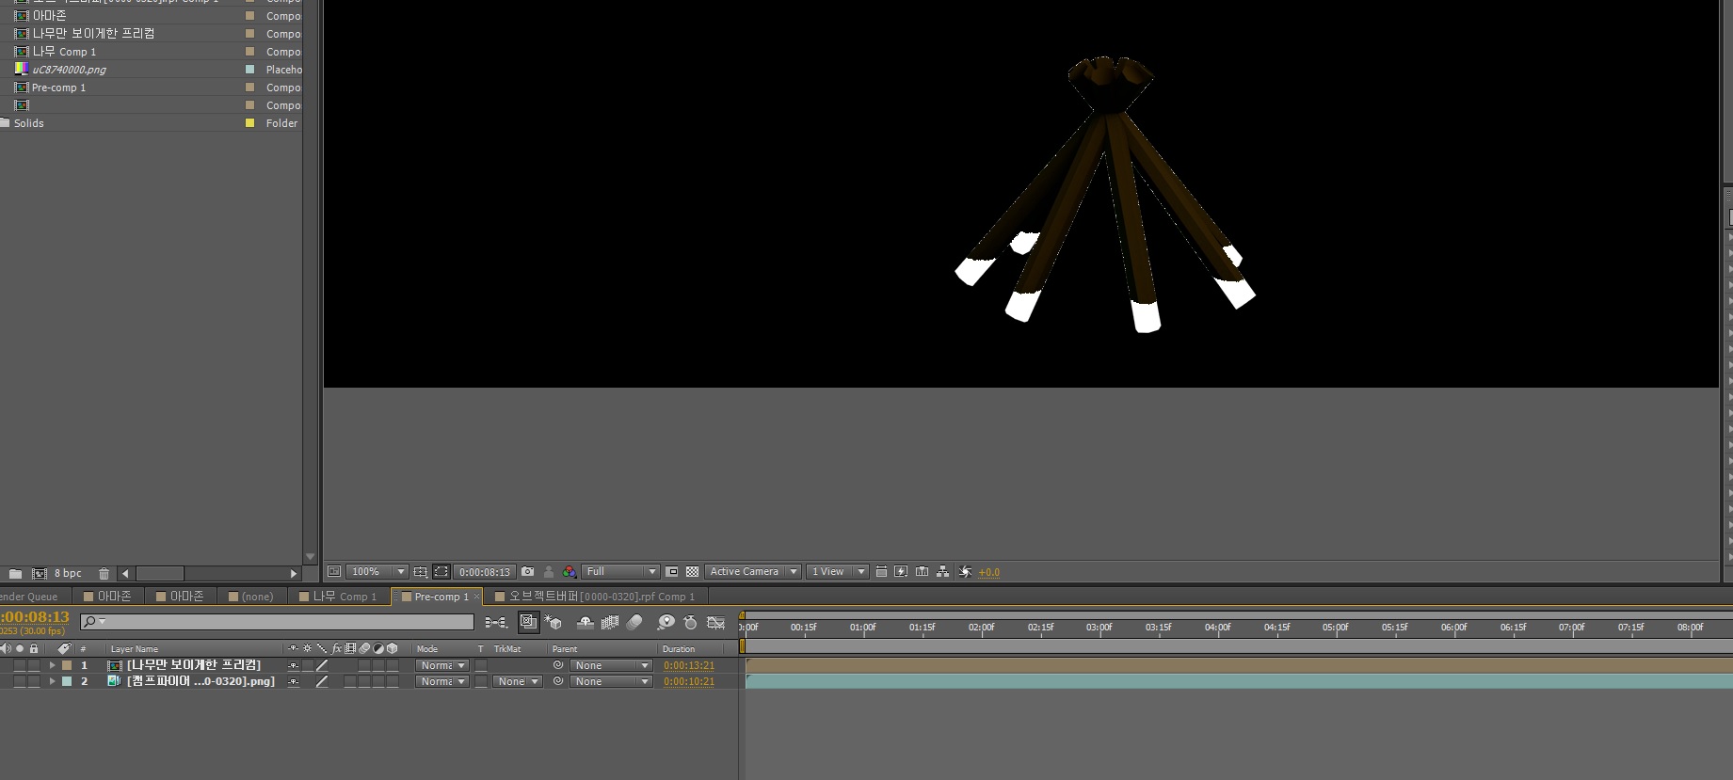
Task: Click yellow label swatch of Solids folder
Action: pos(249,123)
